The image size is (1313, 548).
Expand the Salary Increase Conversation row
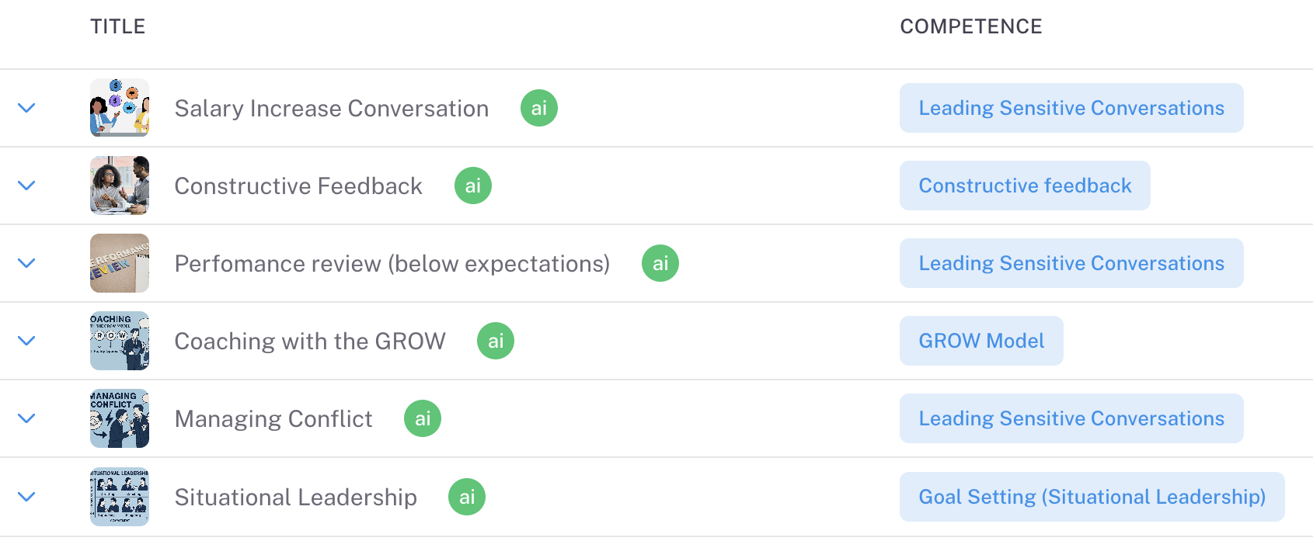tap(26, 108)
